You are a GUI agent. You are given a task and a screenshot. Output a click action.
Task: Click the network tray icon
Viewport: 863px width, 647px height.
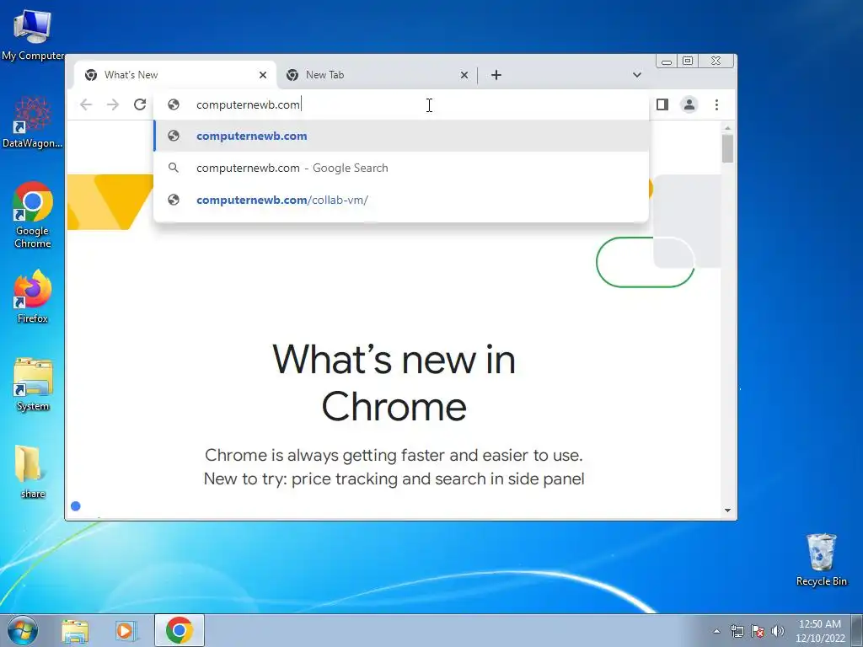click(737, 631)
